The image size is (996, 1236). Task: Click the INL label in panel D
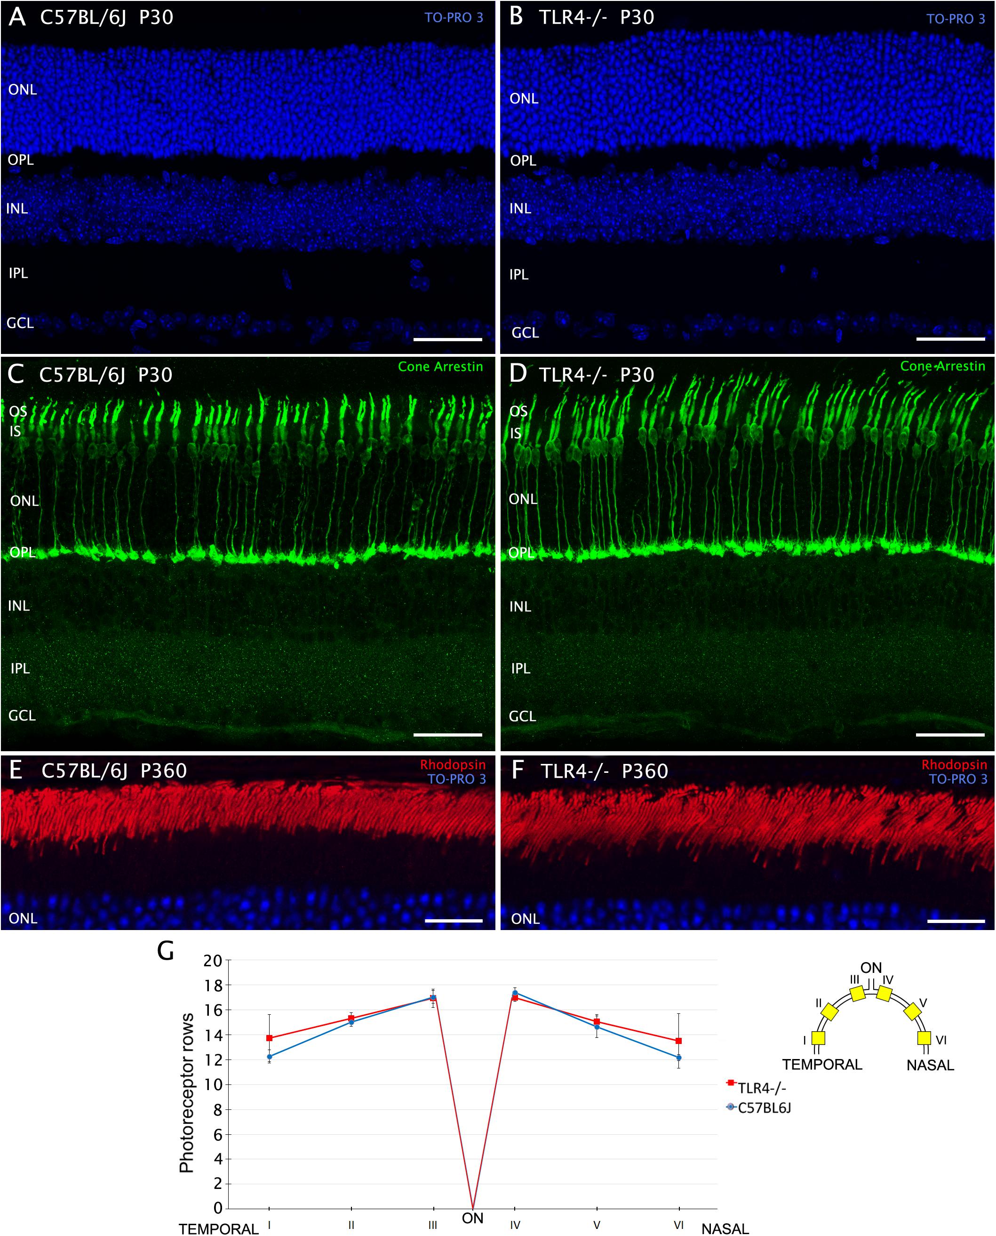(520, 607)
